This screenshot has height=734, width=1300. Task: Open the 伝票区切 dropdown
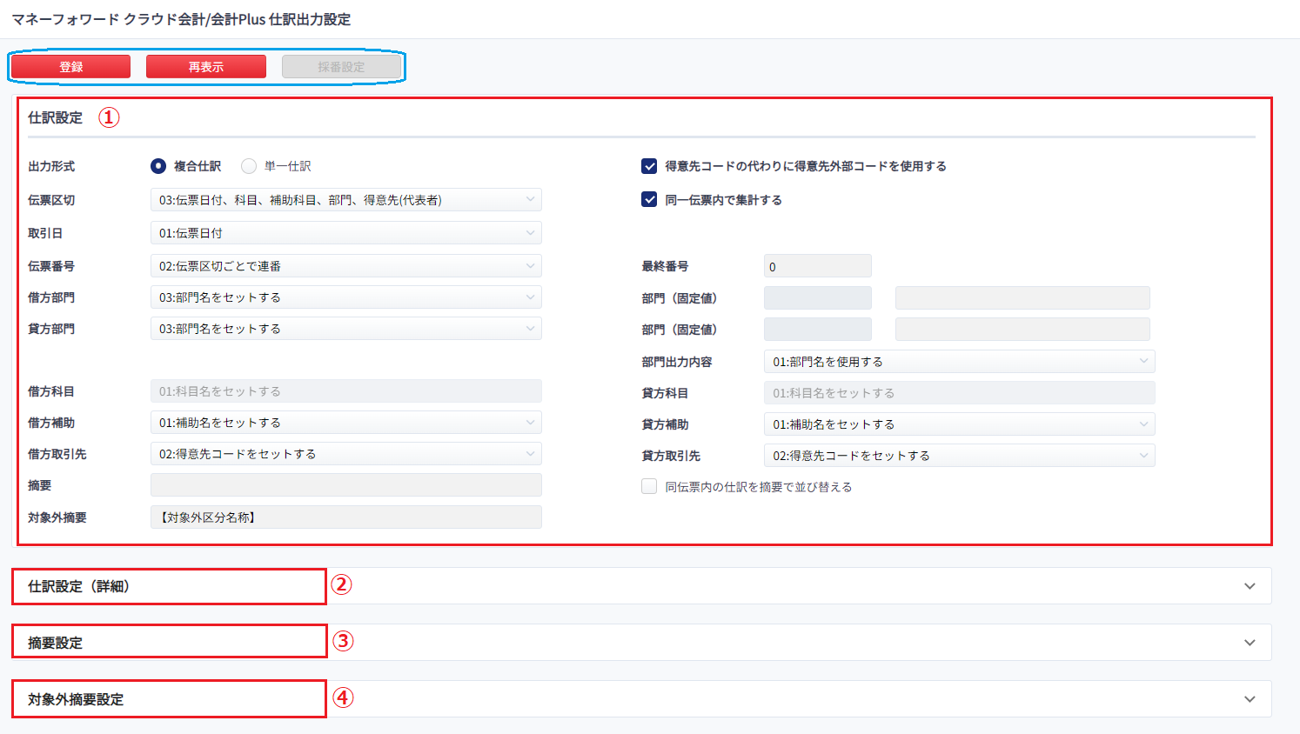click(x=346, y=200)
